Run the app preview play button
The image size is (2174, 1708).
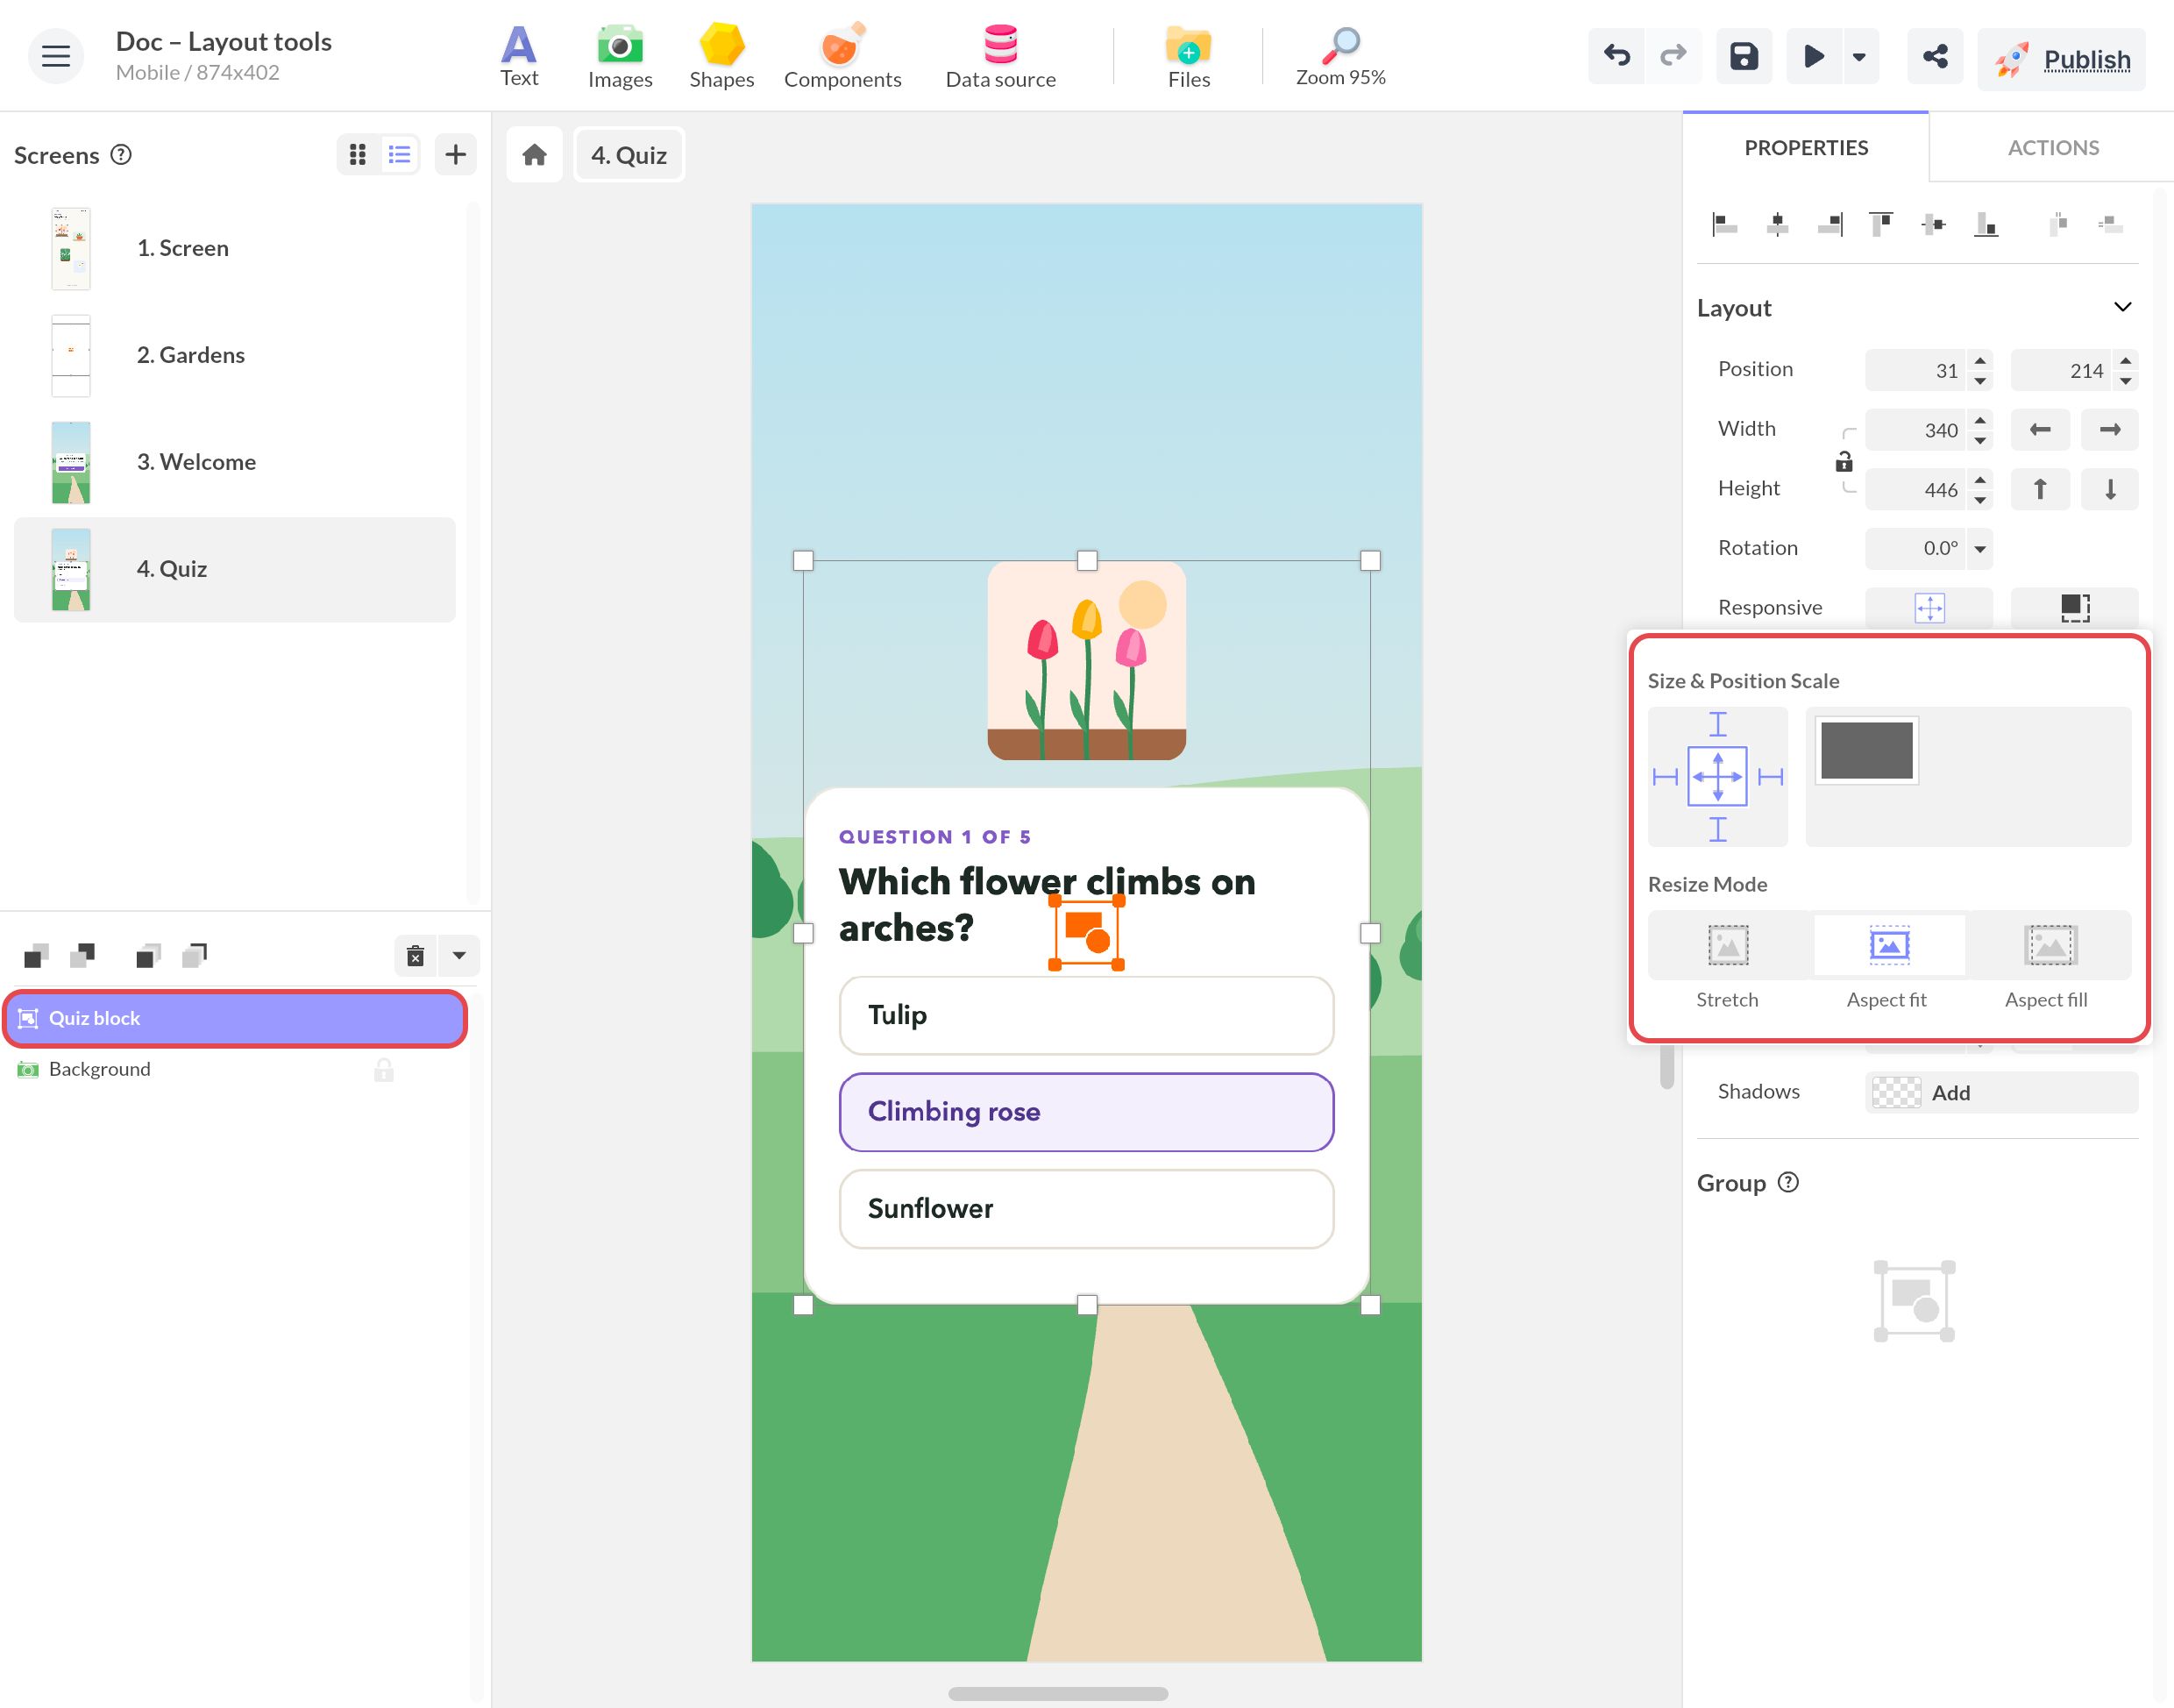[x=1815, y=56]
